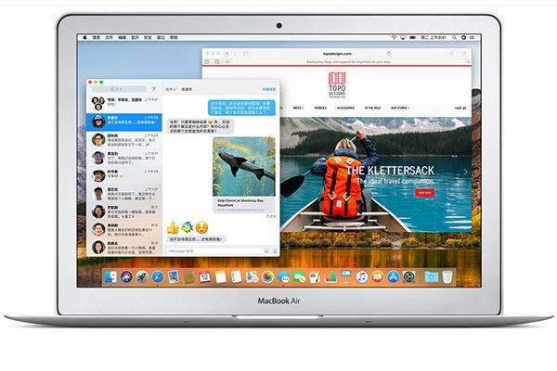Open the 编辑 (Edit) menu

(123, 37)
